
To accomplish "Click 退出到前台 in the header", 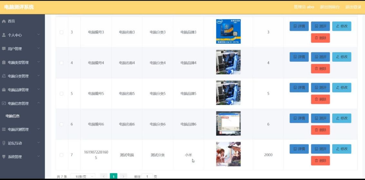I will coord(330,7).
